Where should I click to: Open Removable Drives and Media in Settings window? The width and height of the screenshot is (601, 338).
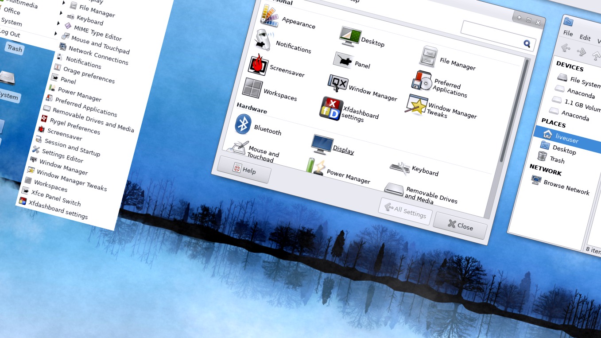(x=394, y=189)
